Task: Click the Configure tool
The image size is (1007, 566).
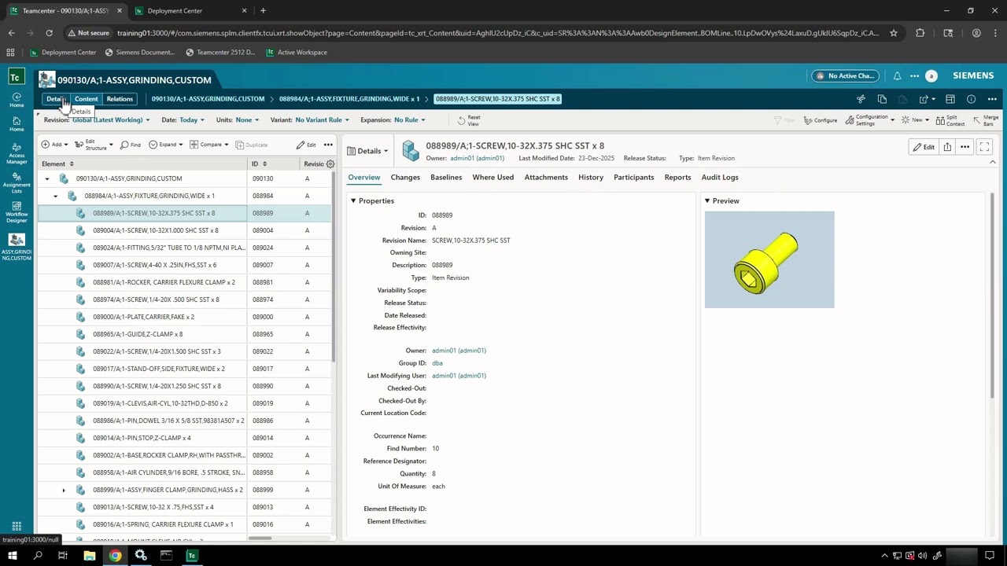Action: tap(821, 120)
